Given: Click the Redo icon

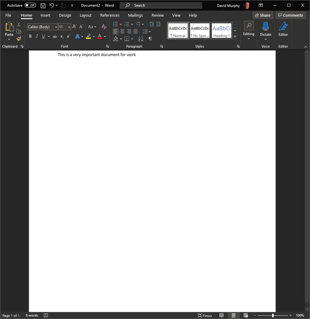Looking at the screenshot, I should (63, 5).
